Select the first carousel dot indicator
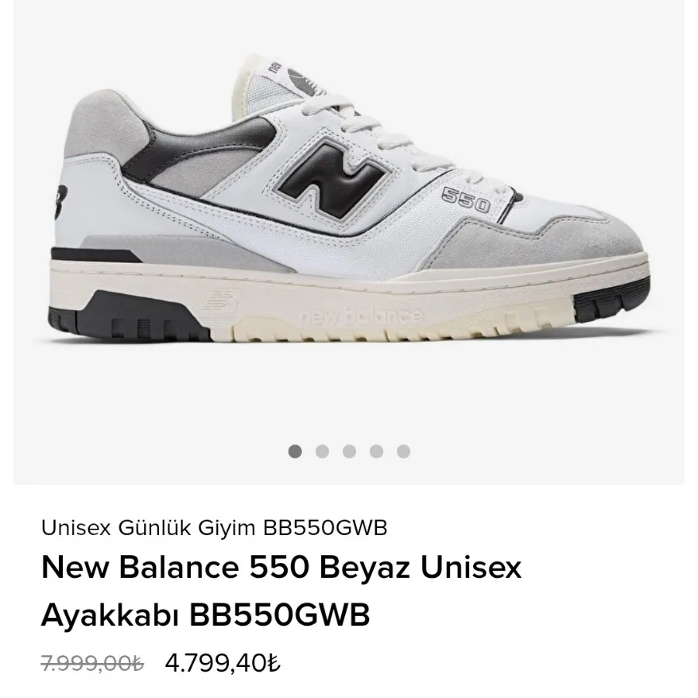 295,451
